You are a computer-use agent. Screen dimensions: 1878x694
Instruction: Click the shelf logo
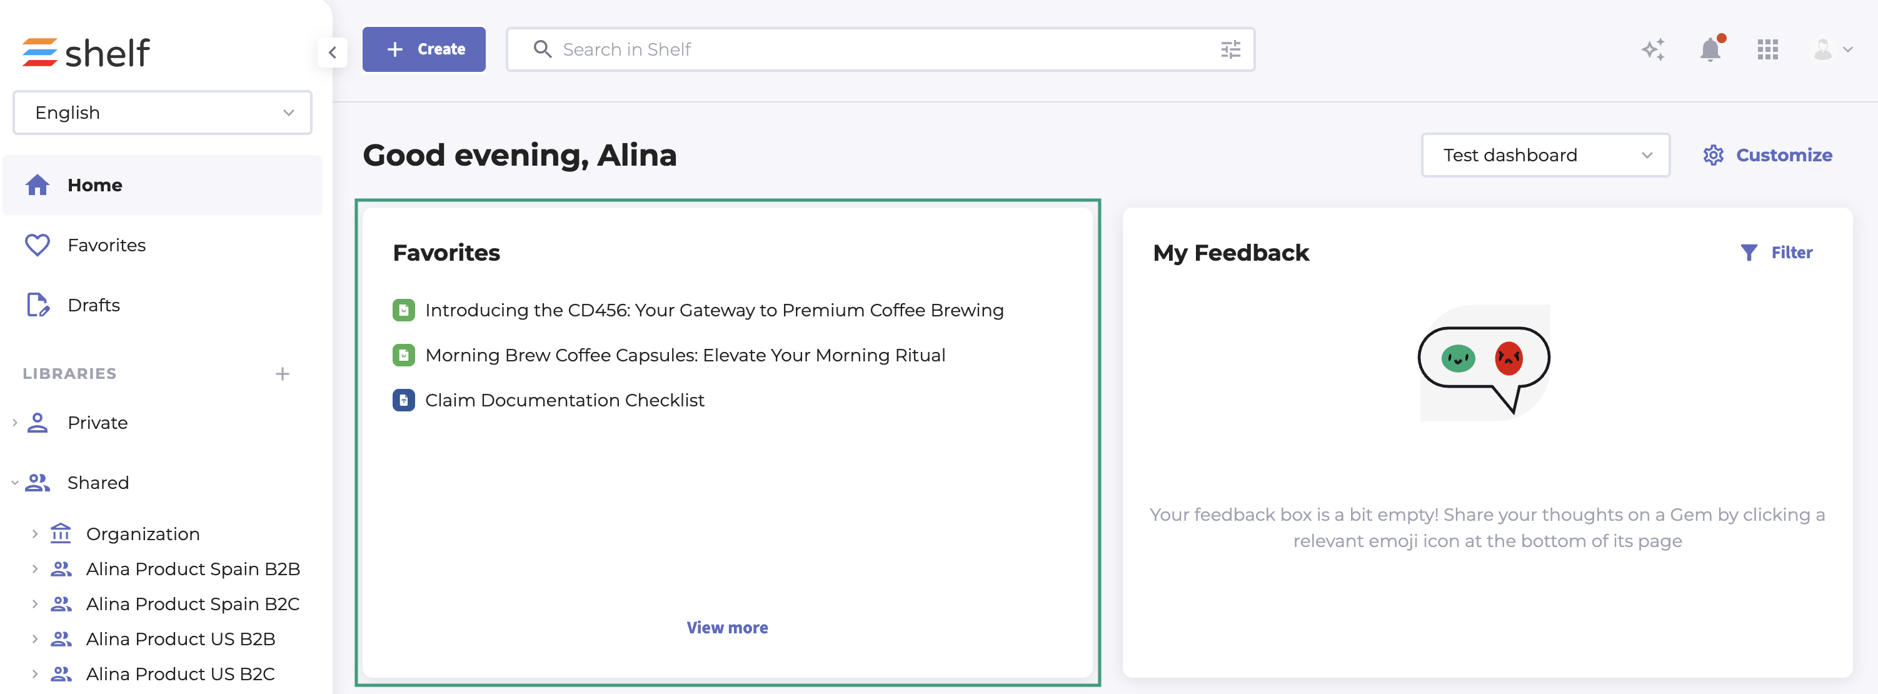(x=86, y=53)
